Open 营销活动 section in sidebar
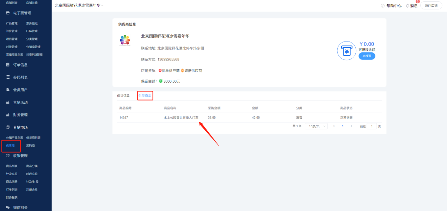Image resolution: width=447 pixels, height=211 pixels. (x=20, y=103)
